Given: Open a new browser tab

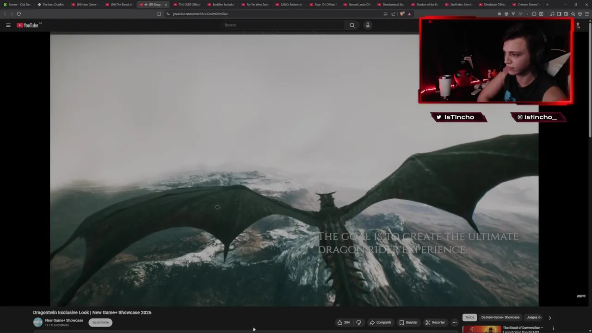Looking at the screenshot, I should [x=547, y=5].
